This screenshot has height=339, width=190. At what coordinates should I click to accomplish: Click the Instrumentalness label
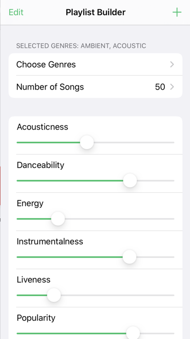pos(50,242)
